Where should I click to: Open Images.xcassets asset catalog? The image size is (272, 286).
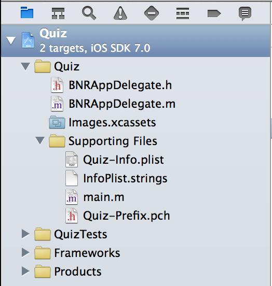[x=102, y=122]
